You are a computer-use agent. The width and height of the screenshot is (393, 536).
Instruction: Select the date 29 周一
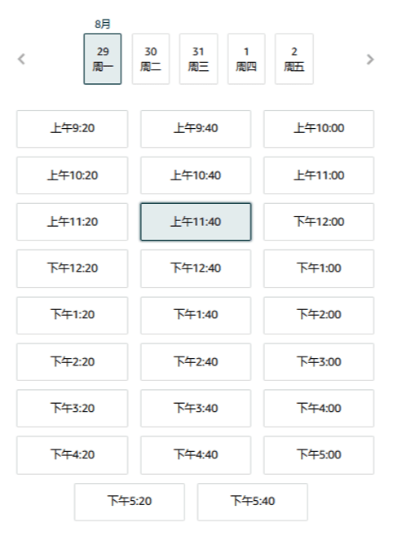[x=103, y=59]
